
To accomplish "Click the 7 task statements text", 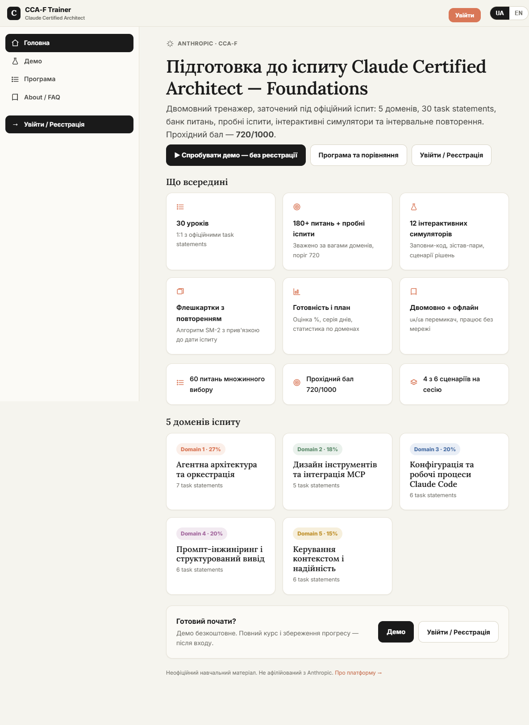I will (x=200, y=486).
